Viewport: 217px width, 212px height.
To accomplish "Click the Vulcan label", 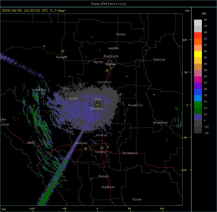I will click(137, 199).
